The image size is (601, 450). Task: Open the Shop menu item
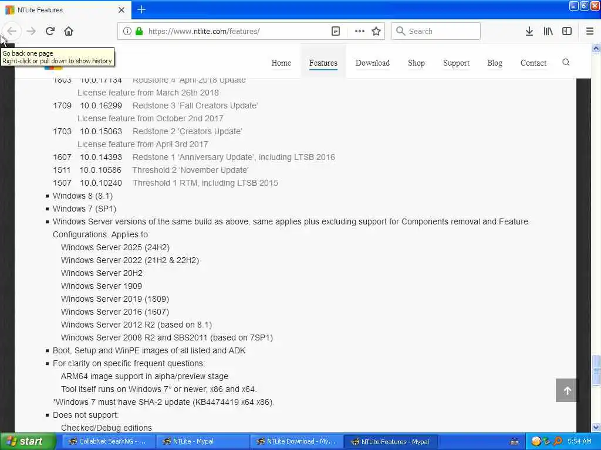[x=416, y=63]
